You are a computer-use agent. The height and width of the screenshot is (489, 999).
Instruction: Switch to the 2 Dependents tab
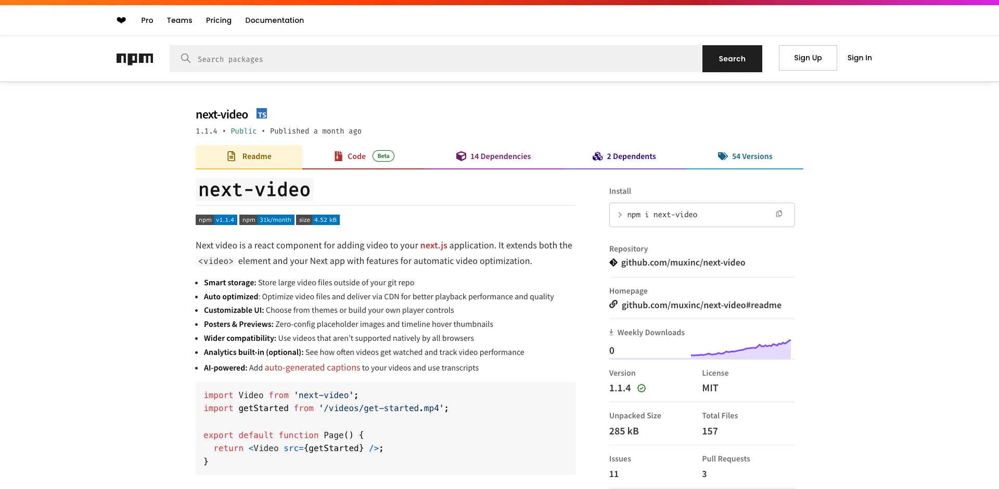click(x=624, y=156)
